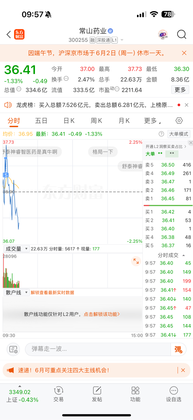Toggle 大单模式 big order mode
The height and width of the screenshot is (420, 193).
click(179, 134)
